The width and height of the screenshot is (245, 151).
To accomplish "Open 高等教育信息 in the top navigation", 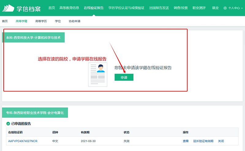I will (69, 8).
